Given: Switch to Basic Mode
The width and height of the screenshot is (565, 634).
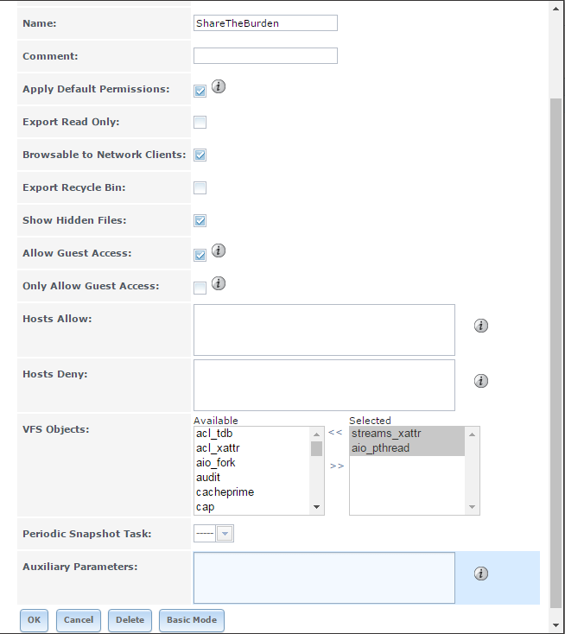Looking at the screenshot, I should point(192,620).
